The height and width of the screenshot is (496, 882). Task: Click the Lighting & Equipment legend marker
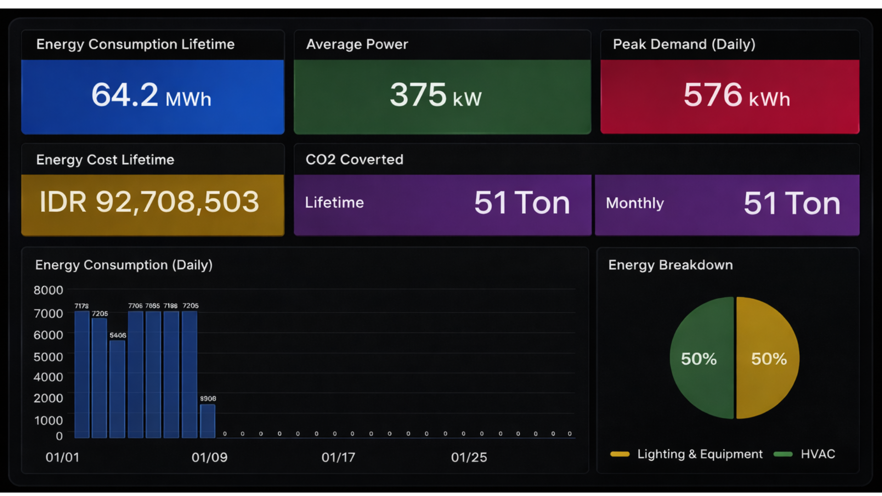[x=621, y=454]
